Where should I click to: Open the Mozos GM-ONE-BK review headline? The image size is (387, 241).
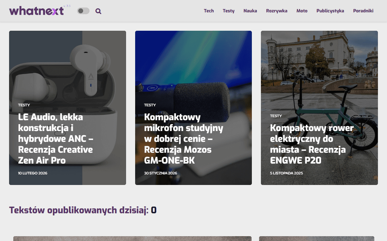click(x=183, y=139)
